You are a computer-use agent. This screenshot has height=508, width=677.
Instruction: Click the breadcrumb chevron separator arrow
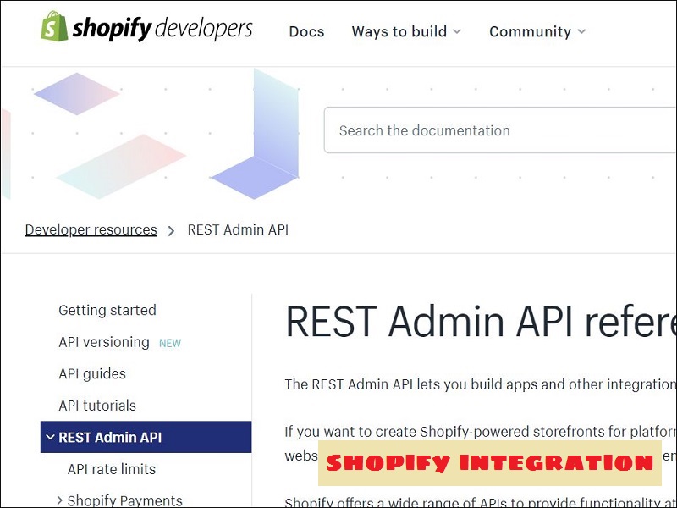(171, 230)
